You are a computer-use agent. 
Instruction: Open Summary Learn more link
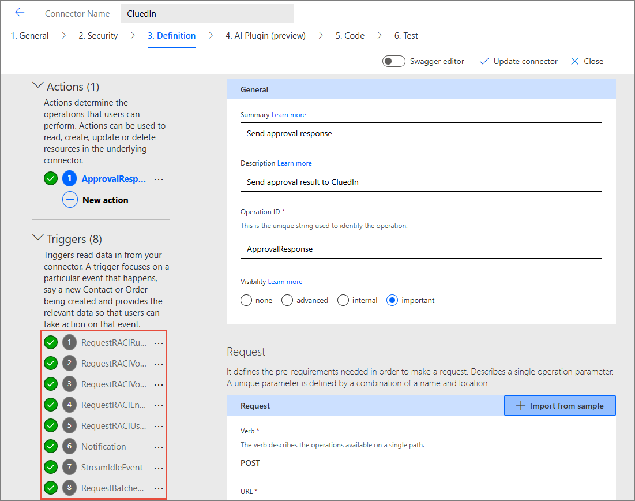point(289,115)
